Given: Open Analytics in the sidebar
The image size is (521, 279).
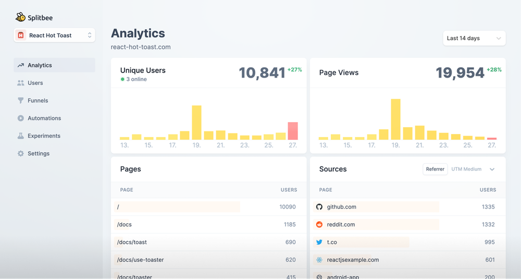Looking at the screenshot, I should pyautogui.click(x=55, y=65).
